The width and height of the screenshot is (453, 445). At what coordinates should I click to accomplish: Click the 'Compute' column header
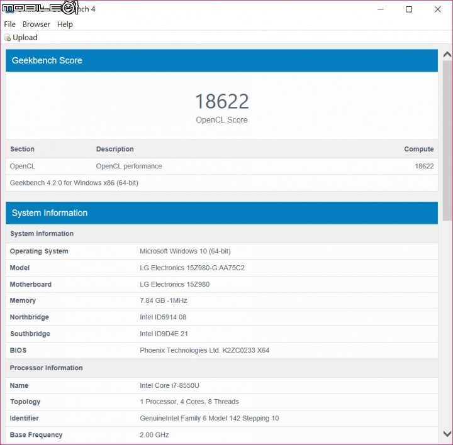coord(419,149)
